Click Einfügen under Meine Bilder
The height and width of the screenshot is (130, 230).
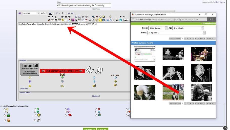tap(96, 96)
